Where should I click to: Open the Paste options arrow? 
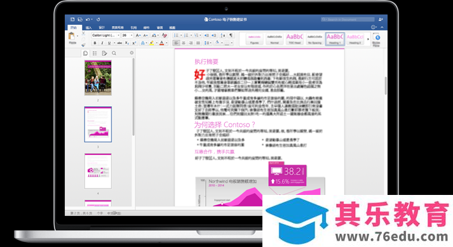[78, 36]
